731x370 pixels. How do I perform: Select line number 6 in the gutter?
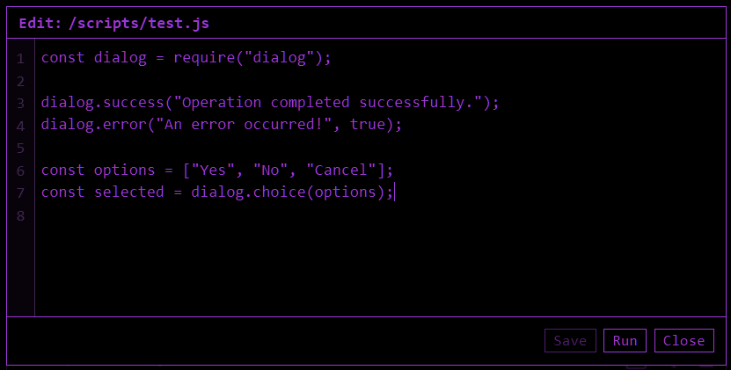[19, 170]
